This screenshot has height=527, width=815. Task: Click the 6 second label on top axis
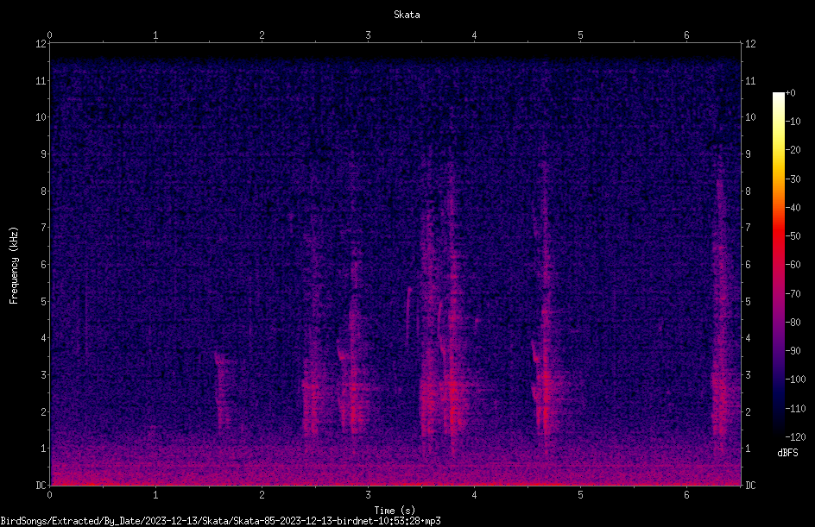pos(686,35)
